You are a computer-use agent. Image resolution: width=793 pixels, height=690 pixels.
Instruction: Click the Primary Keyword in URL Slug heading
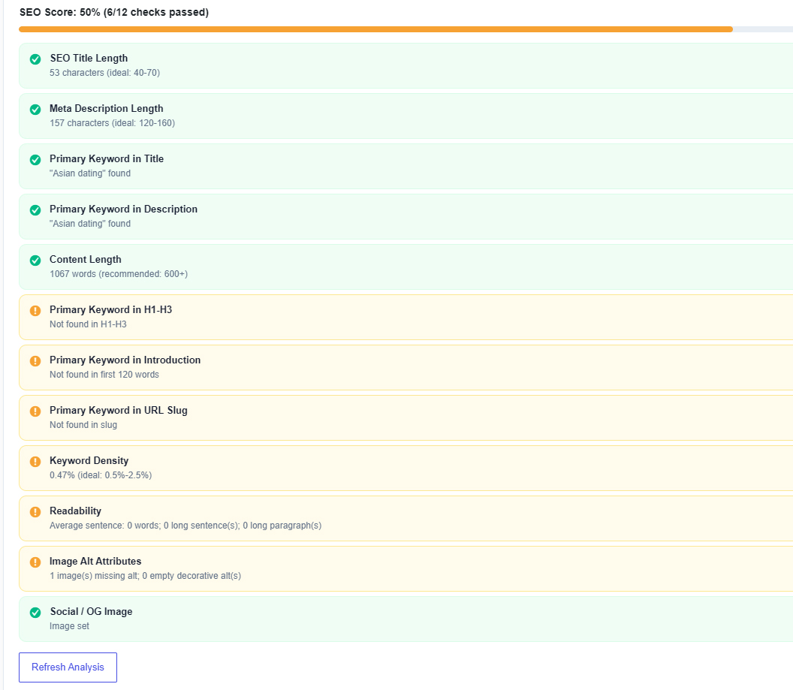point(119,411)
